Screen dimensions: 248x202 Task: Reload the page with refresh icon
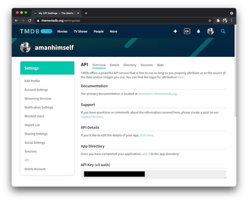click(30, 20)
